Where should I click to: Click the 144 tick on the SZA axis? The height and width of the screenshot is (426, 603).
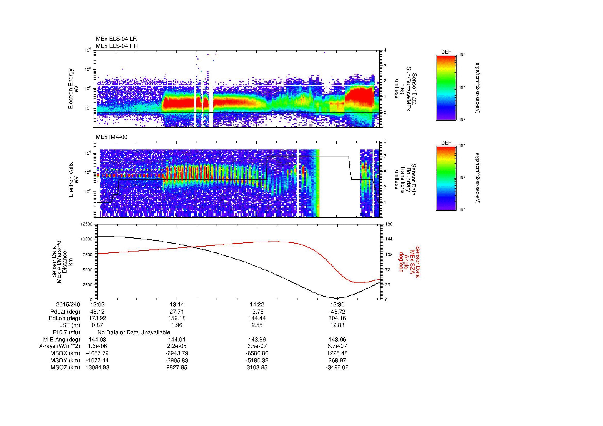click(x=389, y=239)
